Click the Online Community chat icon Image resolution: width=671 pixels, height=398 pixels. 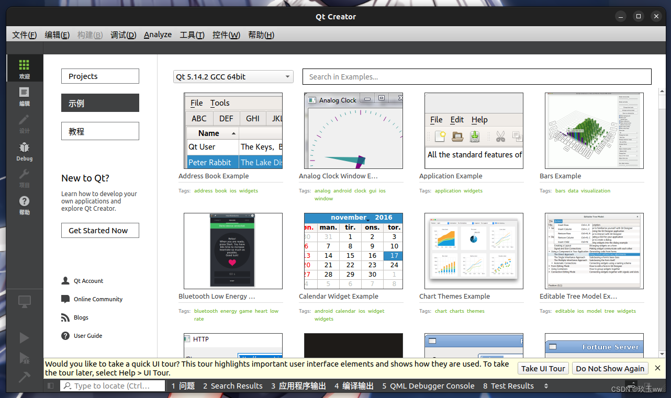(x=65, y=299)
